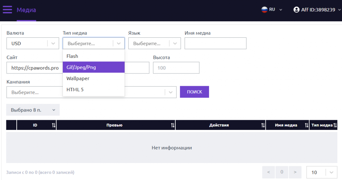Screen dimensions: 342x180
Task: Sort by Действия column arrows
Action: click(263, 125)
